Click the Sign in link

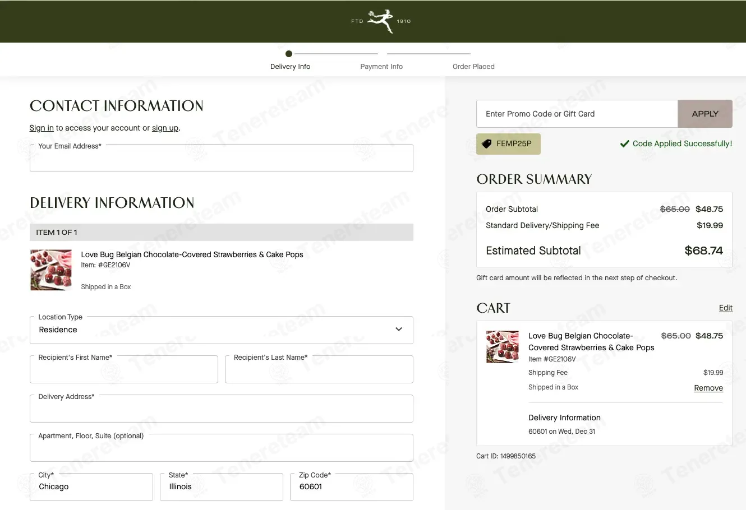pyautogui.click(x=42, y=128)
